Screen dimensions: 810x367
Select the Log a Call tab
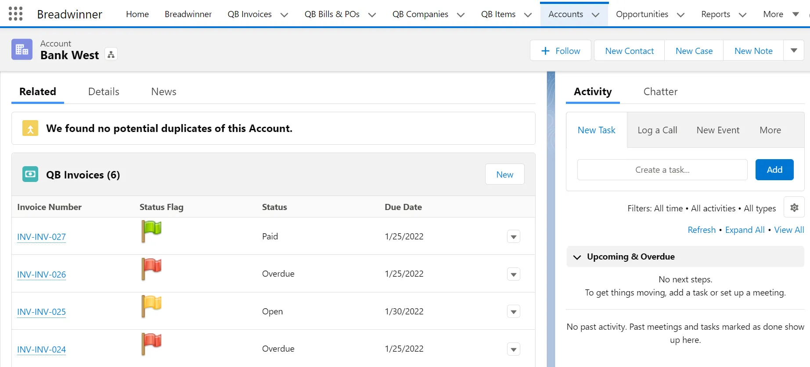pos(657,130)
